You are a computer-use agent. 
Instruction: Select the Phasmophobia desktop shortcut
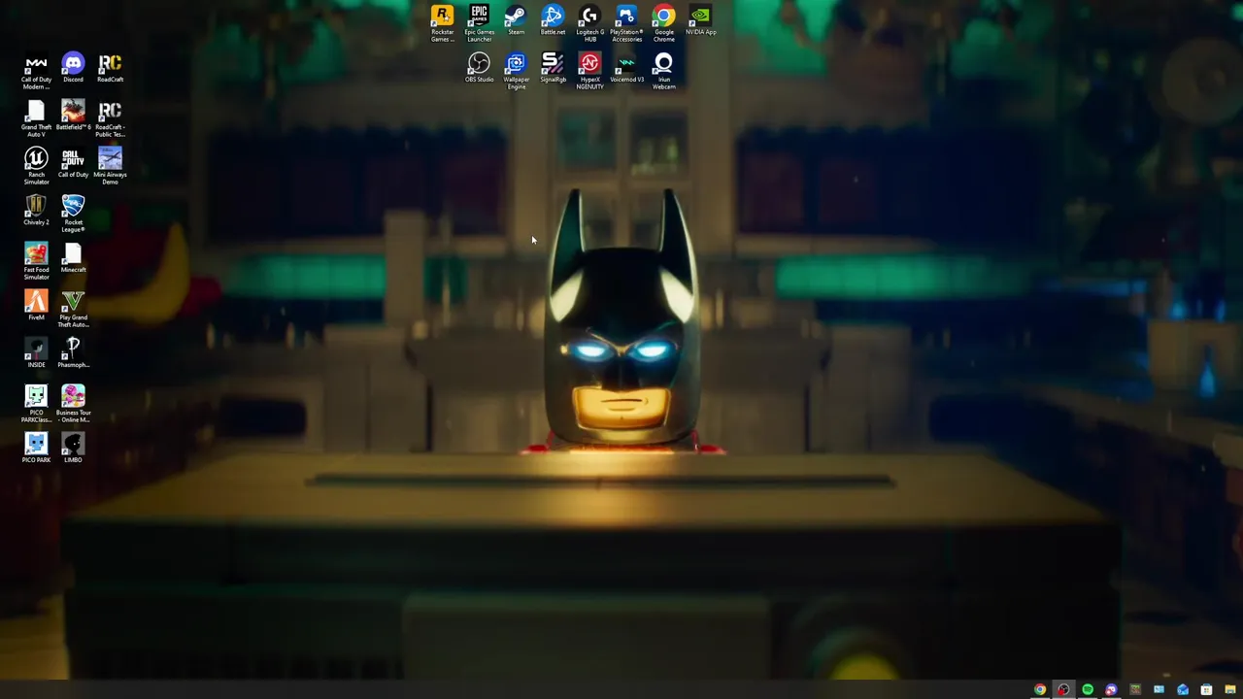click(x=73, y=353)
